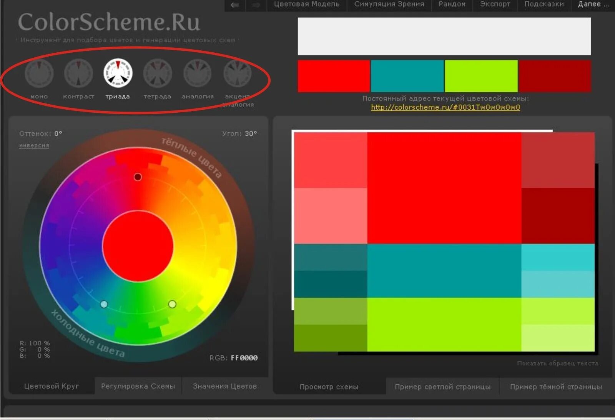
Task: Click the pink tint cell in the preview
Action: coord(331,216)
